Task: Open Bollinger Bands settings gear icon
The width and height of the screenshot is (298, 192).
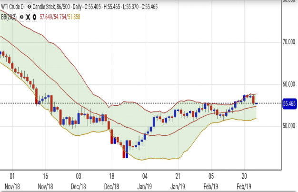Action: click(x=34, y=17)
